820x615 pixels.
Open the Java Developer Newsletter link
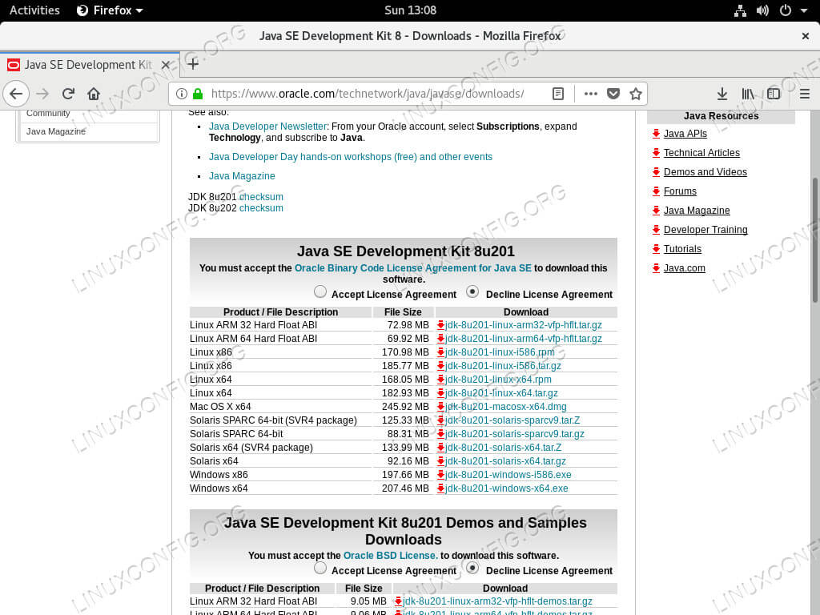pos(267,127)
